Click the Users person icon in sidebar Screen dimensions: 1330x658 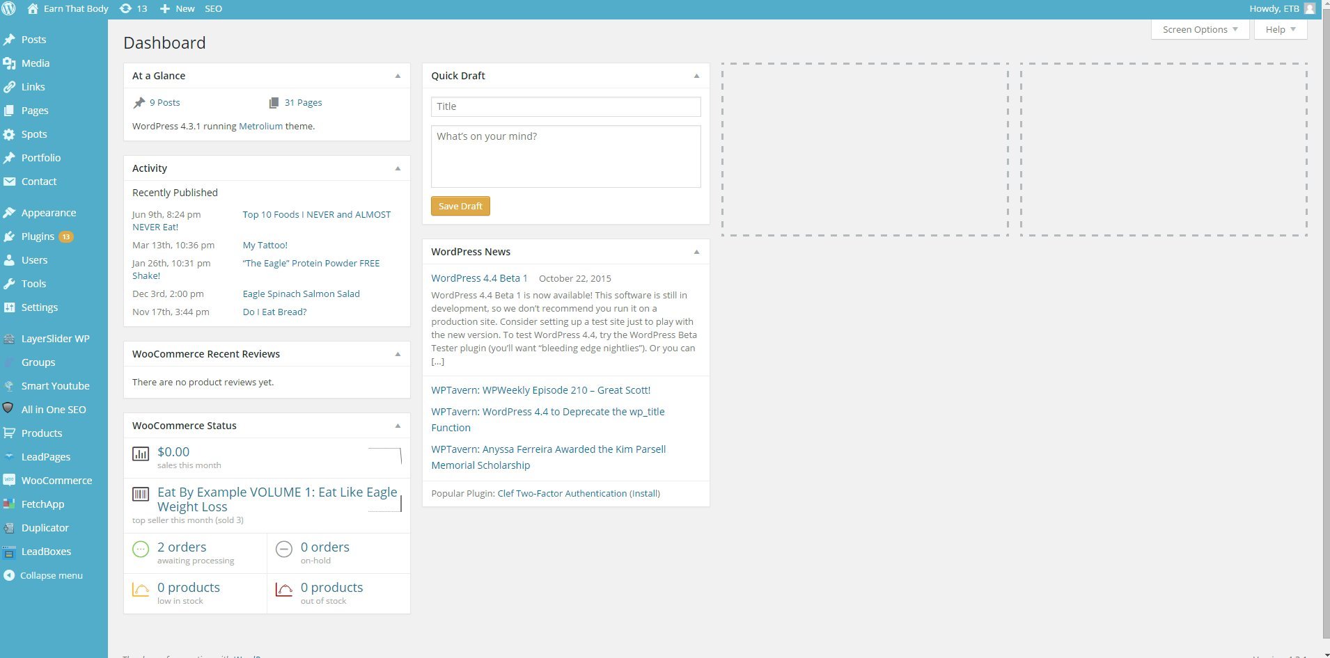pos(9,260)
